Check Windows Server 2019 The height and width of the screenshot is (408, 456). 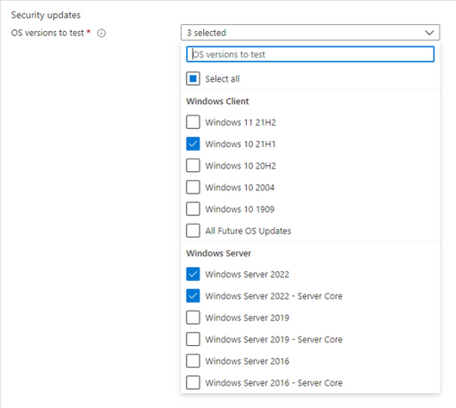tap(193, 318)
